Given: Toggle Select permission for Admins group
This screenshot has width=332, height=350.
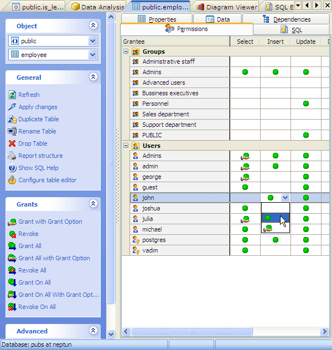Looking at the screenshot, I should [x=245, y=72].
